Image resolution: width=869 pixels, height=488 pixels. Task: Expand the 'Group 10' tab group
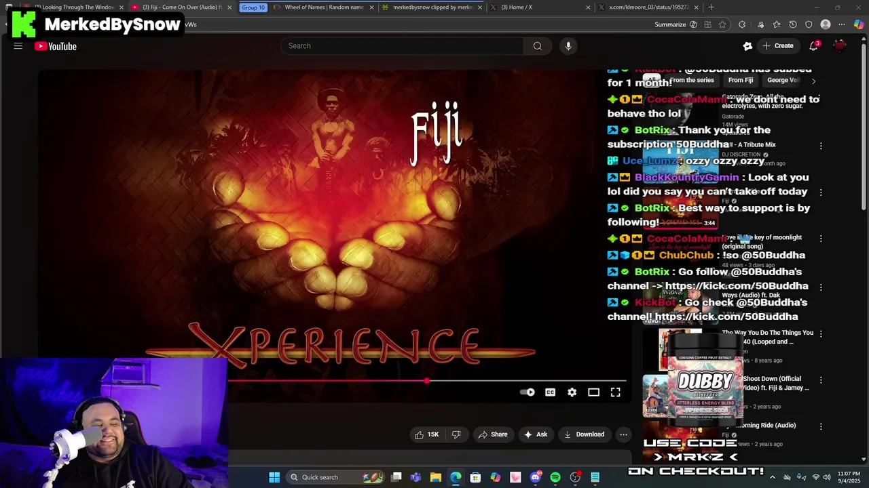253,7
